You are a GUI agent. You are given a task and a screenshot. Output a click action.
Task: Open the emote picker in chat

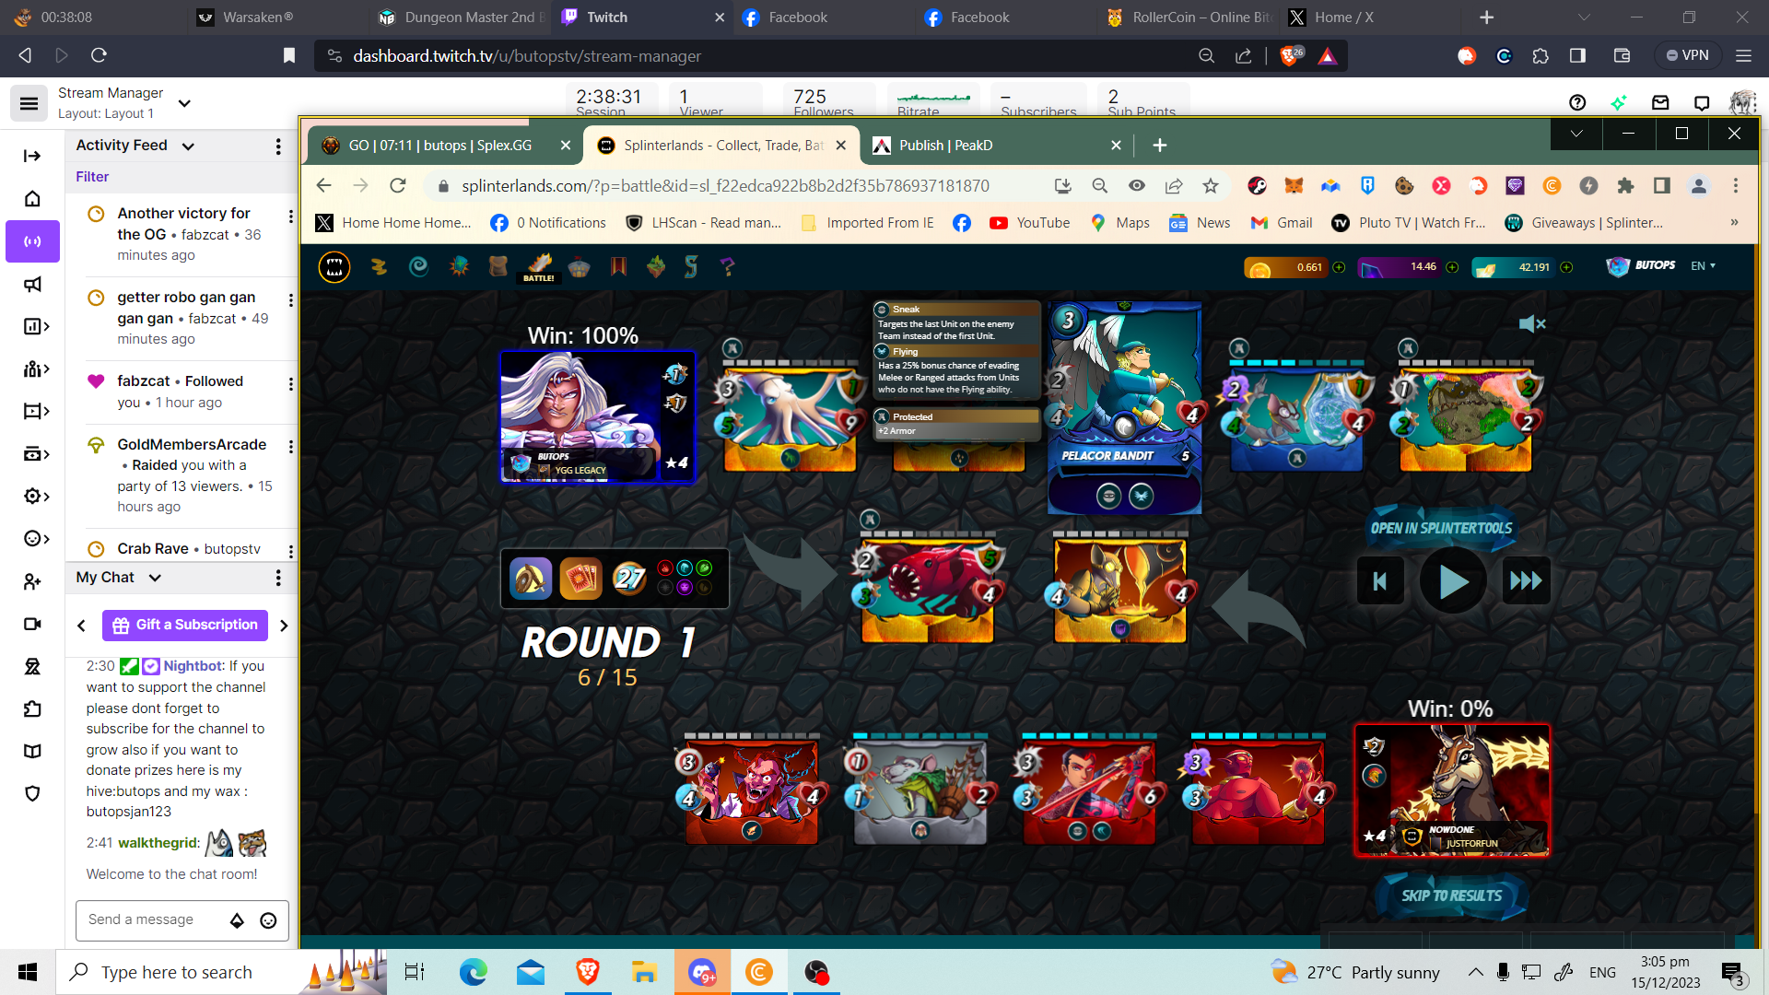[268, 920]
